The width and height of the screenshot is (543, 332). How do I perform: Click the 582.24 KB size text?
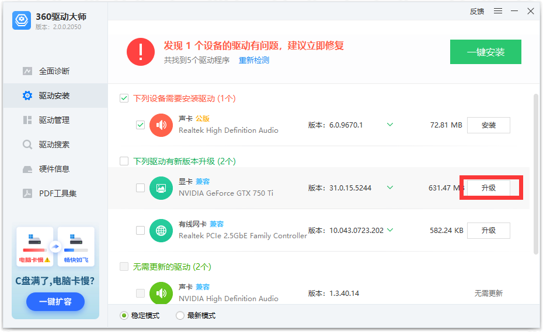(447, 231)
